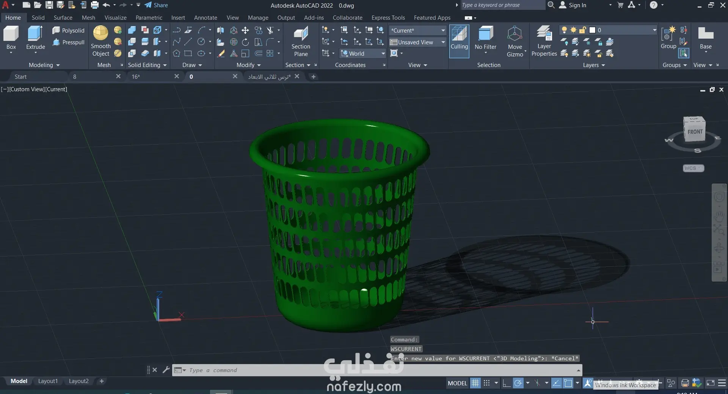Toggle Ortho mode in status bar
The height and width of the screenshot is (394, 728).
pos(506,383)
